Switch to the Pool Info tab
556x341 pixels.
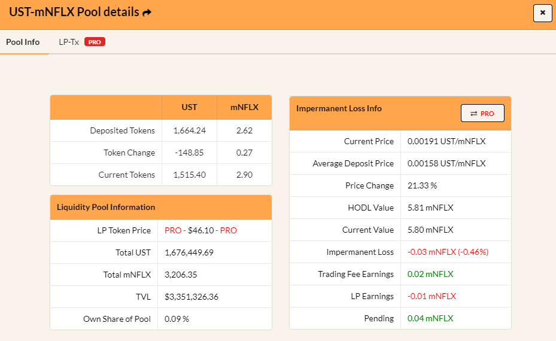(23, 42)
